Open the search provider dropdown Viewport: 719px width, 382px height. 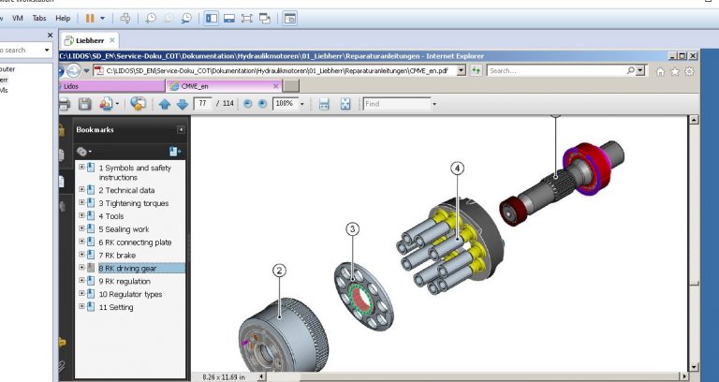point(640,71)
